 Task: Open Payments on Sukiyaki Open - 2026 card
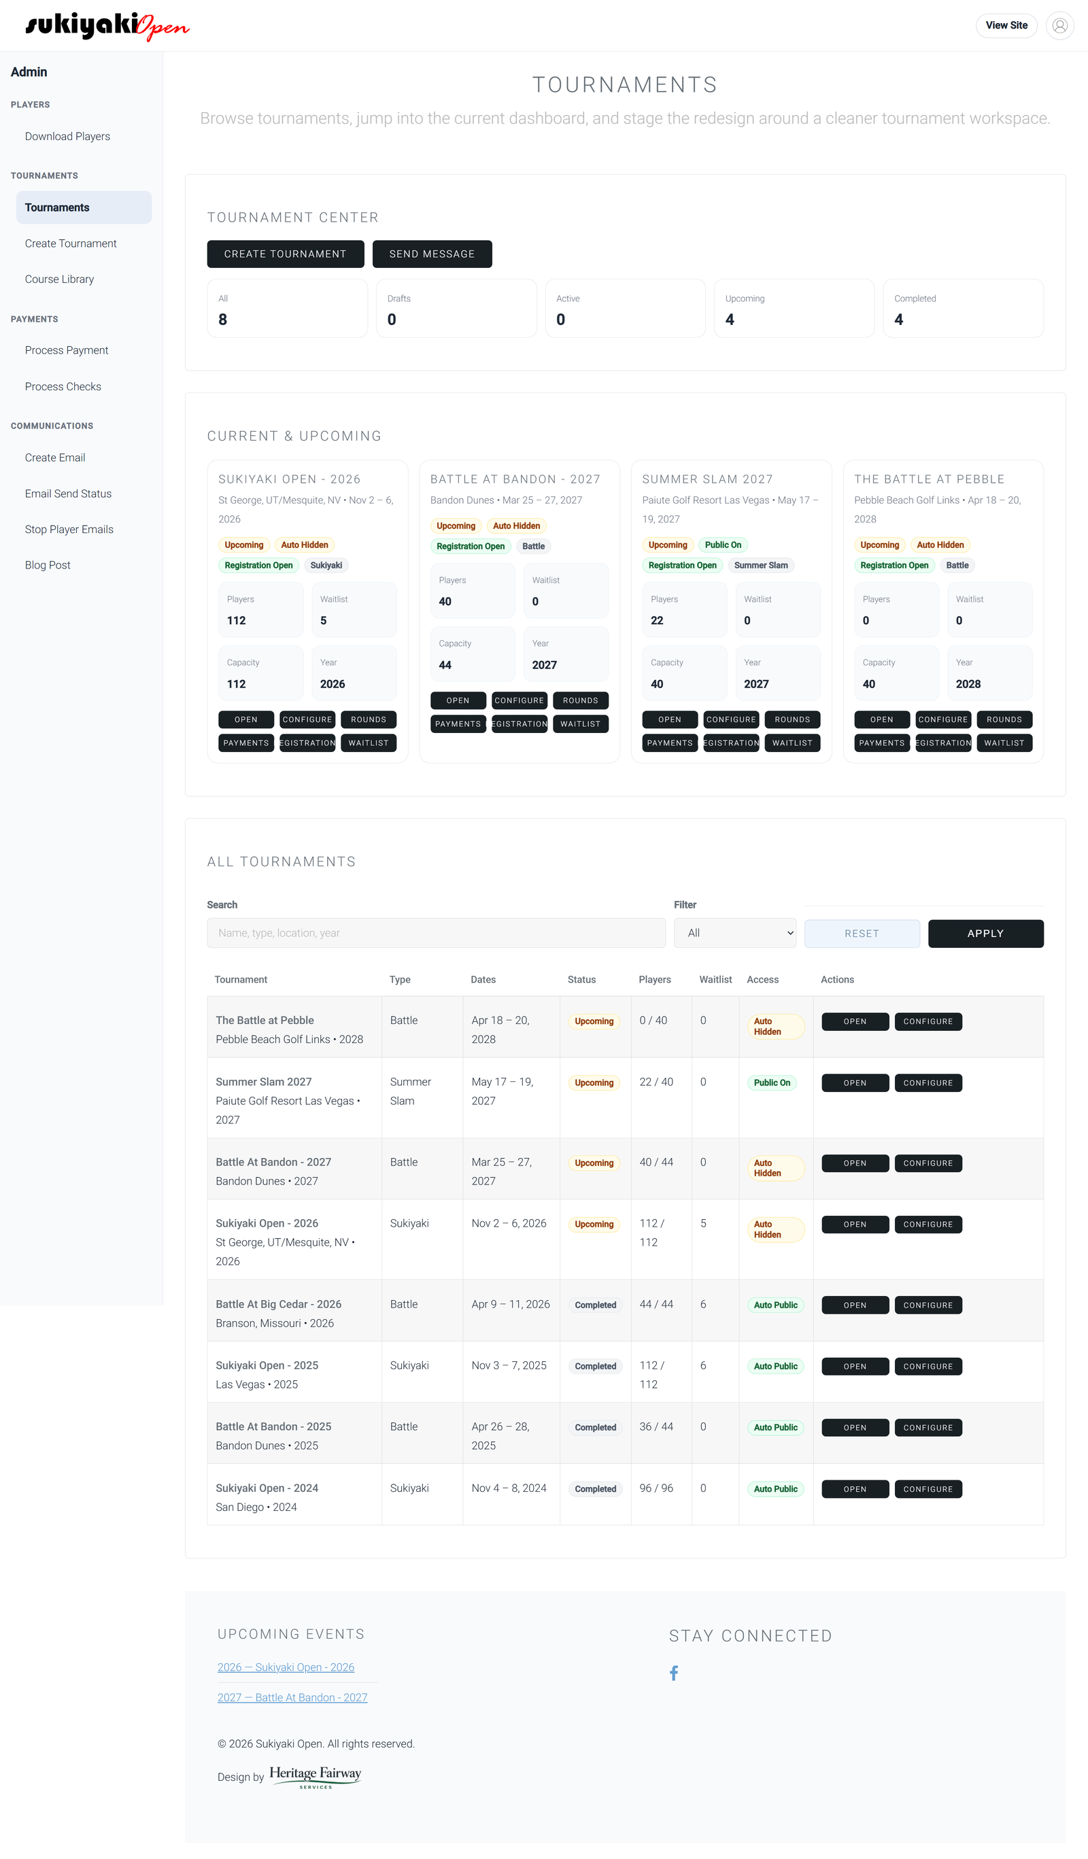click(x=246, y=743)
